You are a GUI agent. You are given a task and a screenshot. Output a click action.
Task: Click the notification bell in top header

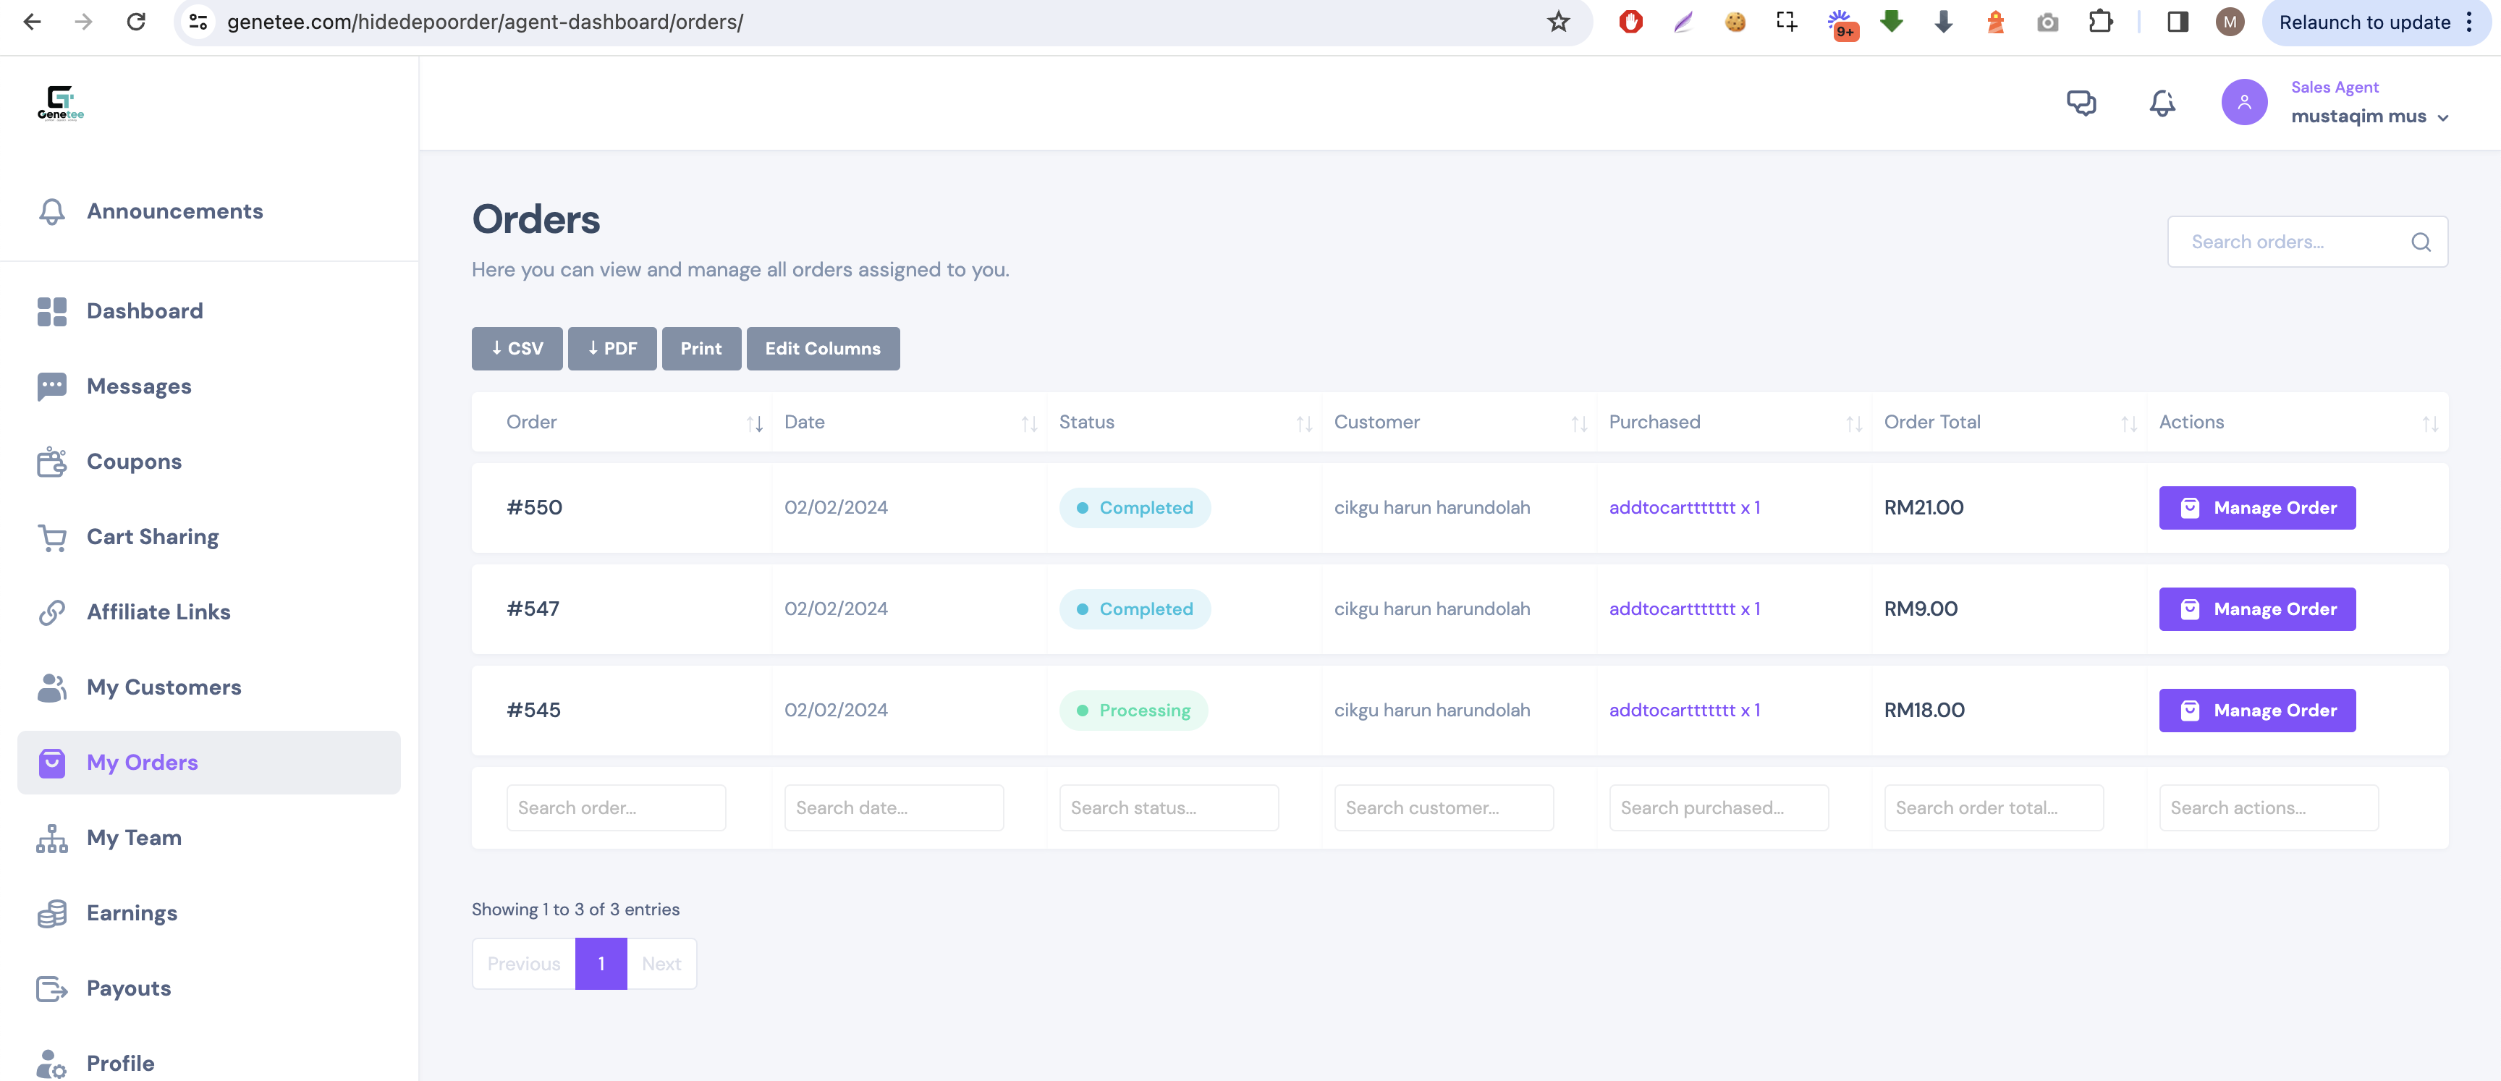point(2162,103)
